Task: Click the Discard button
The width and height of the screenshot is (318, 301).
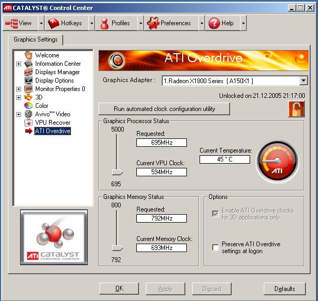Action: tap(212, 289)
